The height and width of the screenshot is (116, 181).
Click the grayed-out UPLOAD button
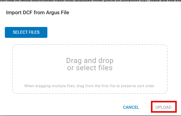[x=163, y=107]
